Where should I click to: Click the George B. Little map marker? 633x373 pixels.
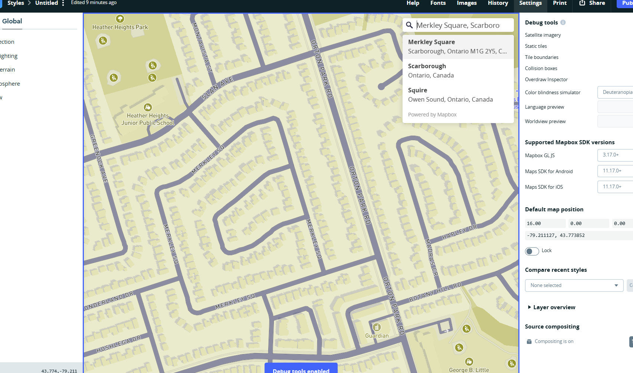[x=469, y=362]
